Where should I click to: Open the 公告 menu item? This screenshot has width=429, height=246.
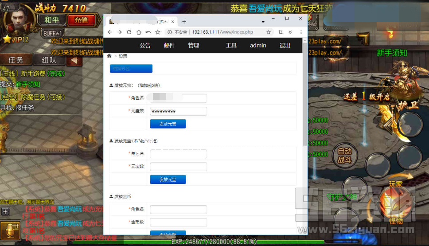pyautogui.click(x=145, y=45)
